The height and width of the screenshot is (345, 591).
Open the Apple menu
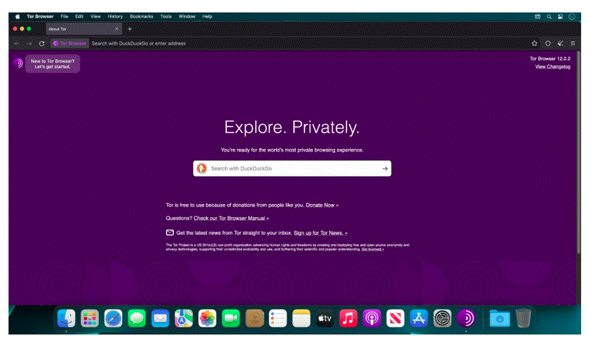click(x=17, y=16)
